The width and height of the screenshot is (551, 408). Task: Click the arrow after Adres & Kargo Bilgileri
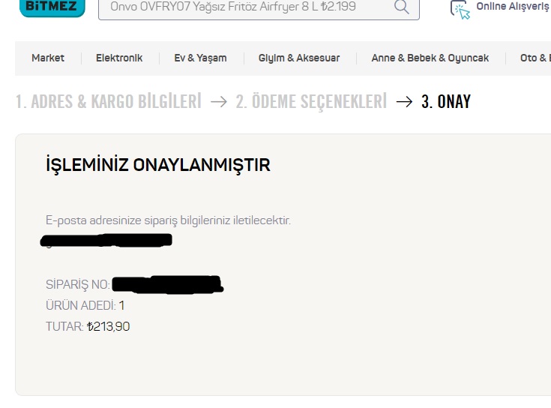tap(219, 102)
